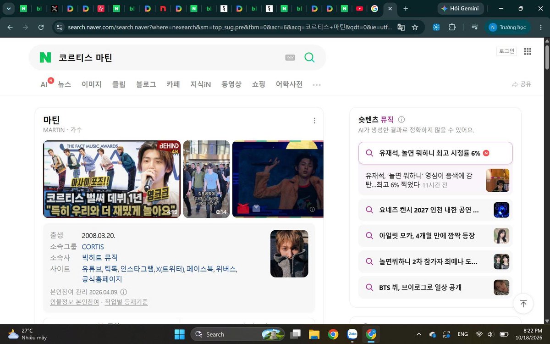Click the Hỏi Gemini button
The image size is (550, 344).
tap(460, 9)
